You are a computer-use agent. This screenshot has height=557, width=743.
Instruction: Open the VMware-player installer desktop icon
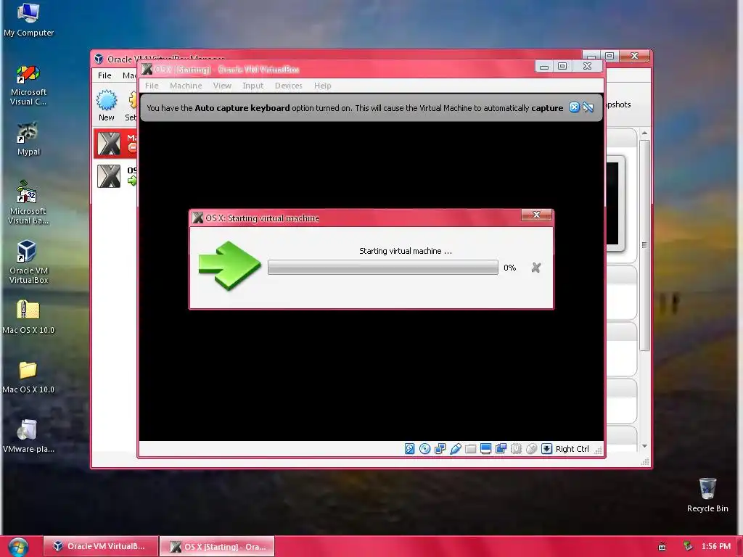[x=28, y=436]
